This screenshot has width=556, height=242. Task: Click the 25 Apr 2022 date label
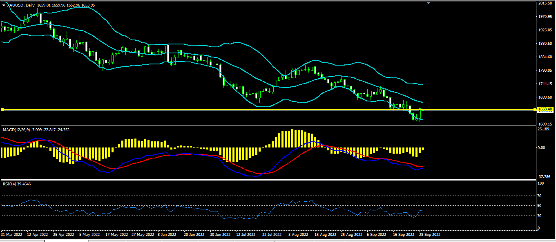click(63, 235)
